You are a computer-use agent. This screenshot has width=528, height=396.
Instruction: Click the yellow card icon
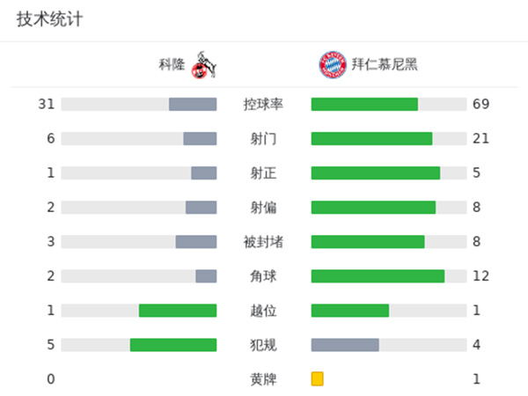coord(317,379)
